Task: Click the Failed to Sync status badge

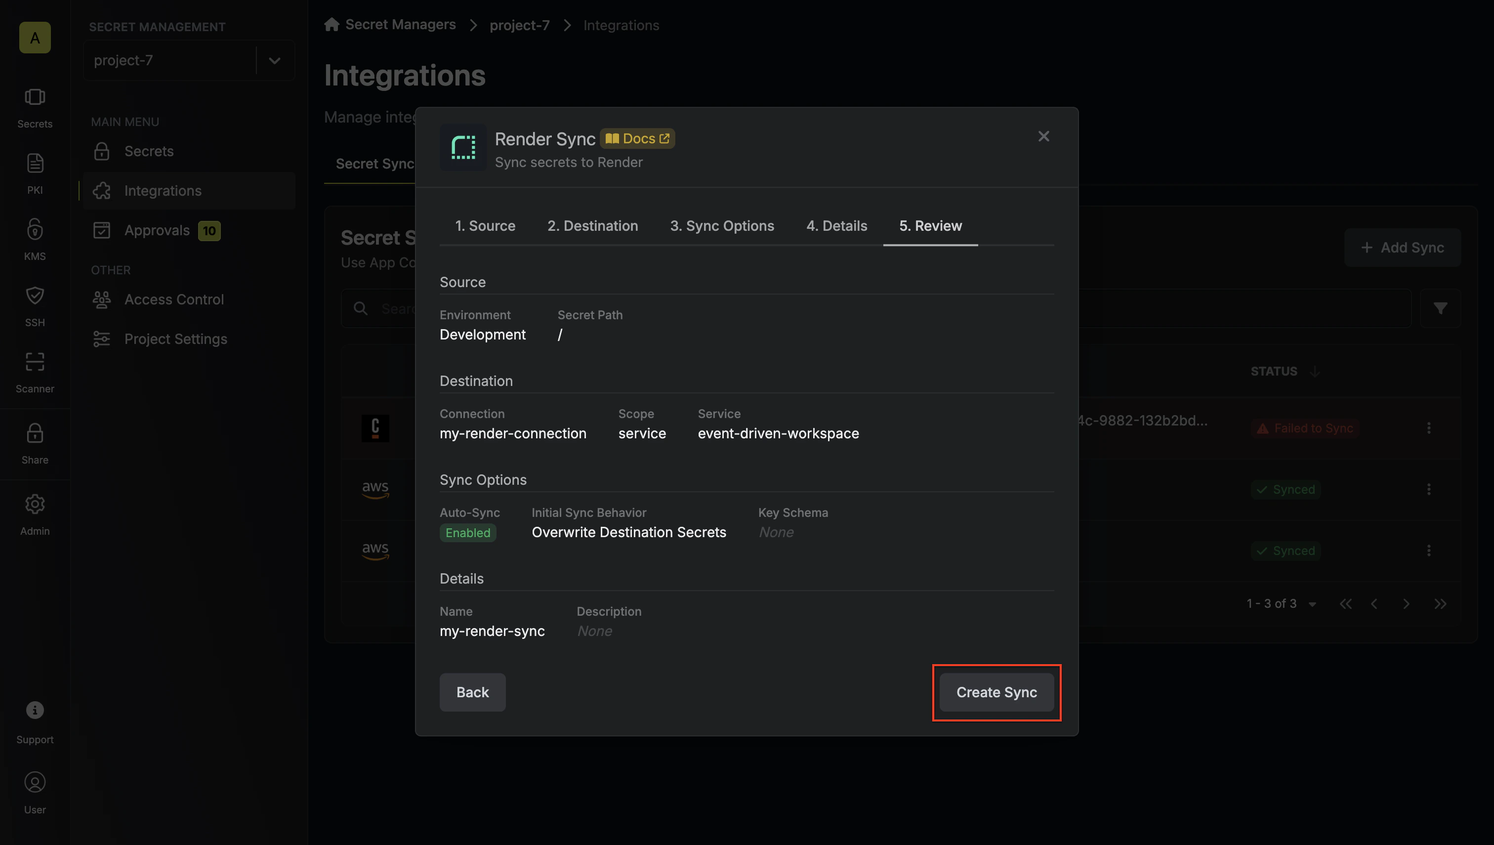Action: pyautogui.click(x=1305, y=428)
